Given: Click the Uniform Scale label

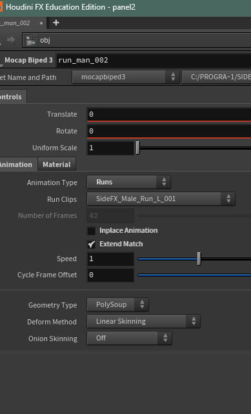Looking at the screenshot, I should (x=55, y=148).
